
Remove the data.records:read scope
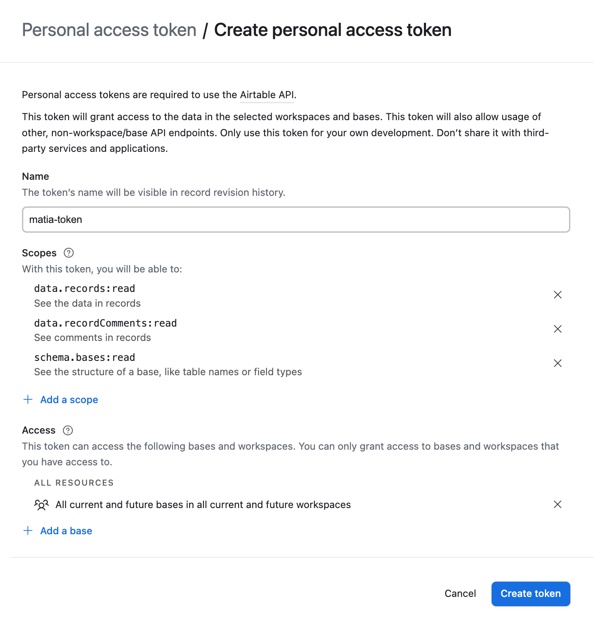coord(558,295)
